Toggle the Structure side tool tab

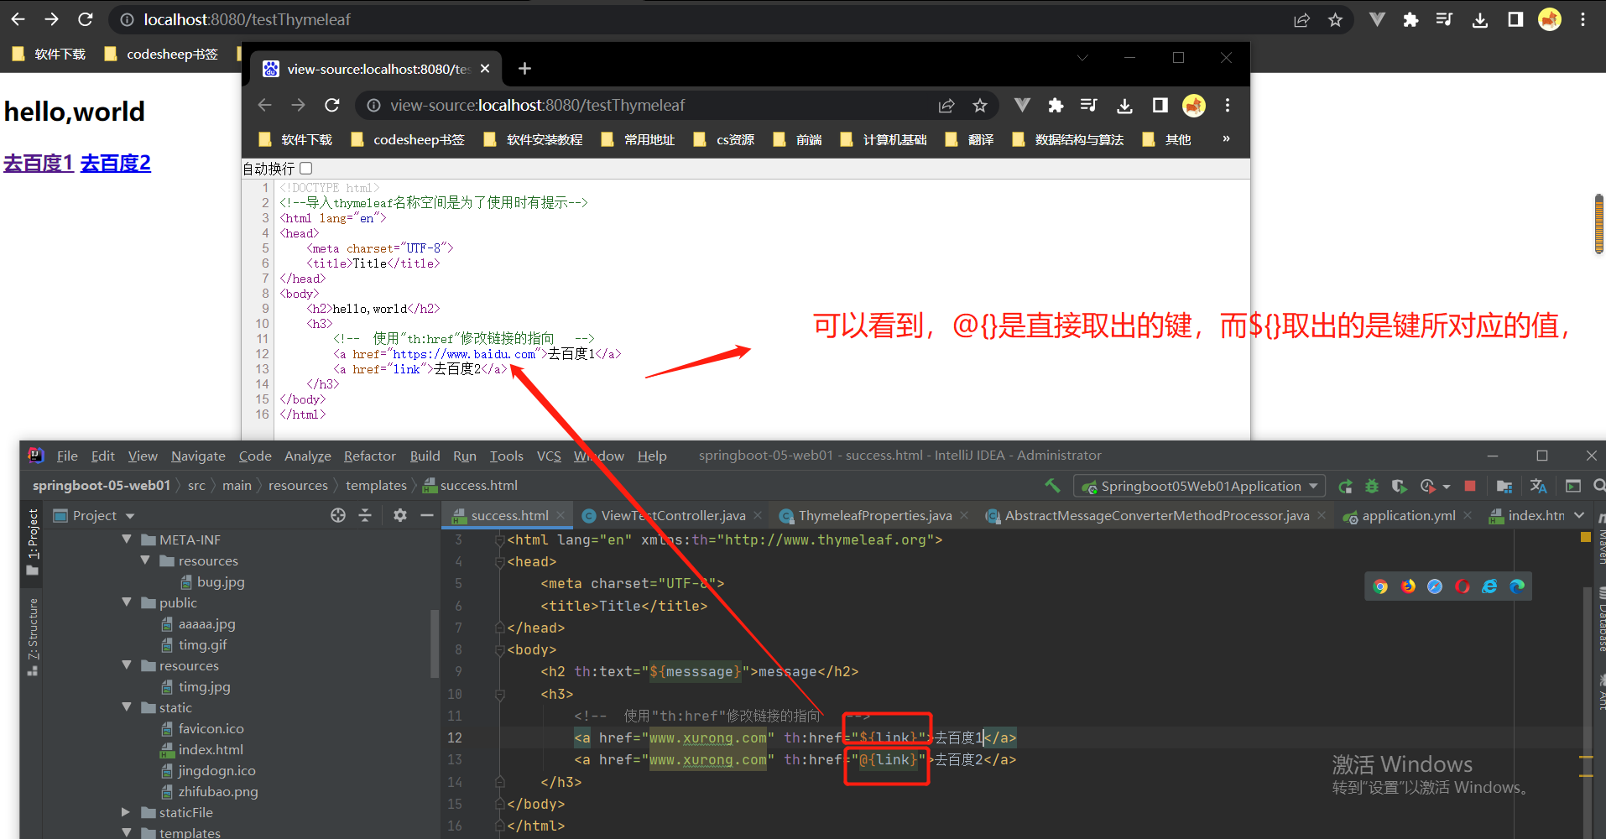(x=33, y=637)
